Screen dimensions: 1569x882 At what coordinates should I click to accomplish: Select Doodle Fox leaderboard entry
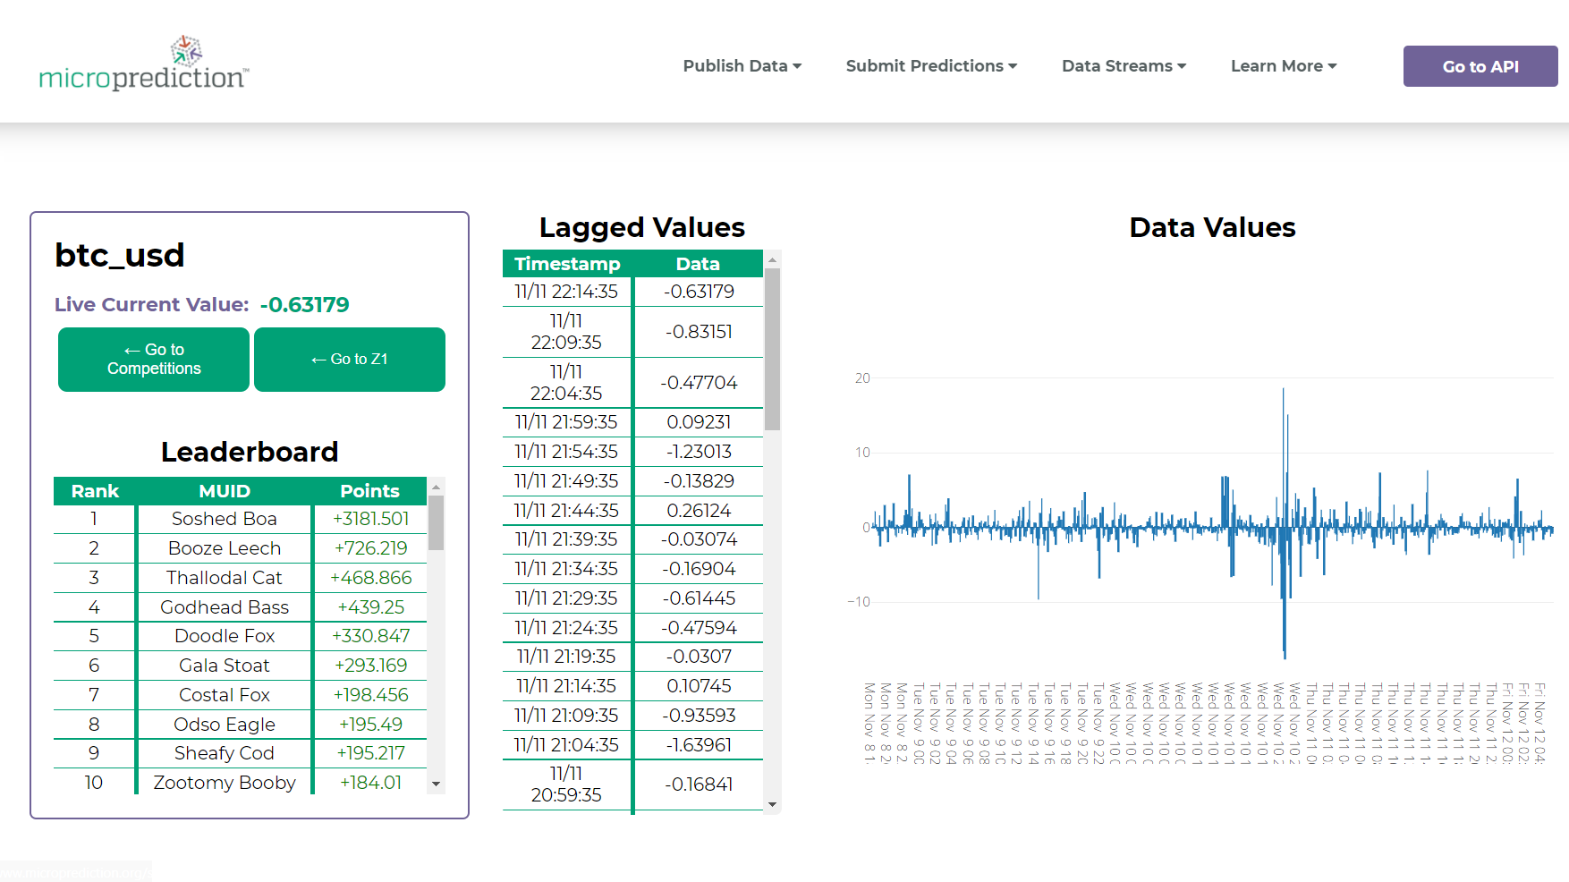(x=225, y=636)
